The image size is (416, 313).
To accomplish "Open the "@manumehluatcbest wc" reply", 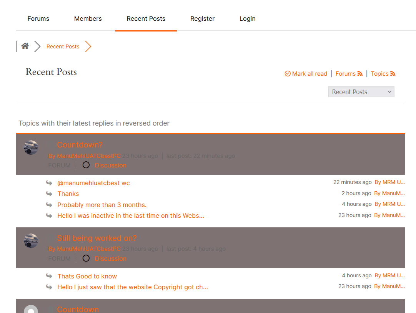I will point(93,183).
